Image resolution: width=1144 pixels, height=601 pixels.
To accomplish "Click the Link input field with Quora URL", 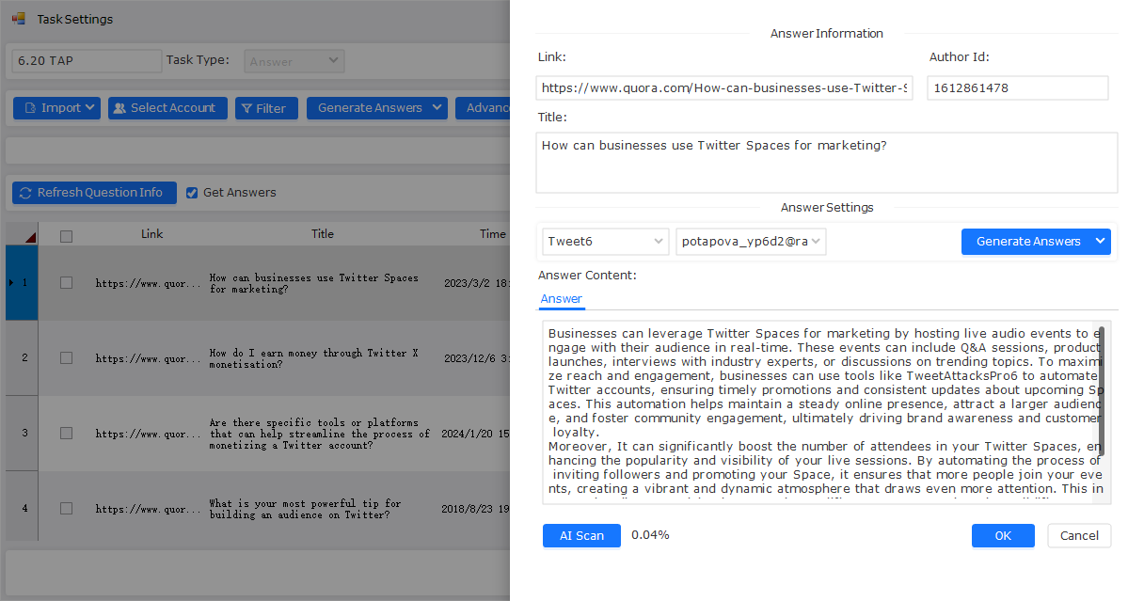I will tap(724, 88).
